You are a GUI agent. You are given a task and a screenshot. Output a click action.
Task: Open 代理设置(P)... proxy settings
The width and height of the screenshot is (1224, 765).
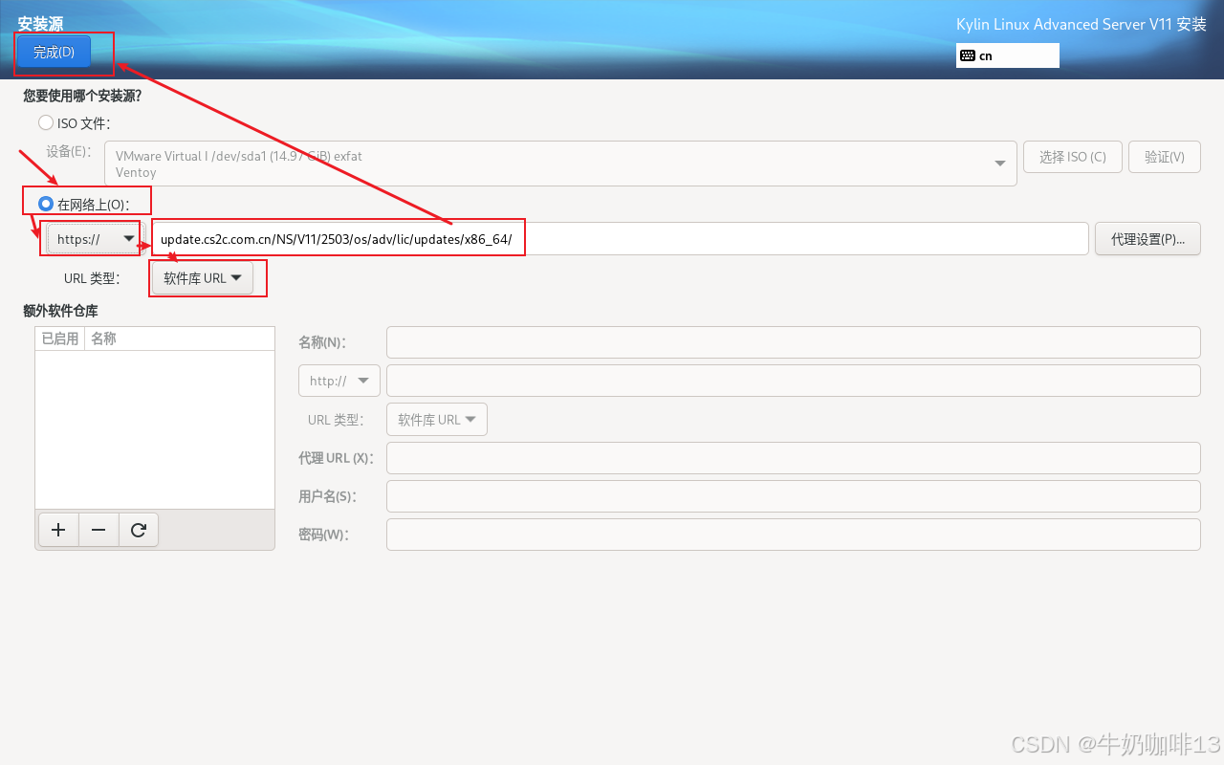1147,239
